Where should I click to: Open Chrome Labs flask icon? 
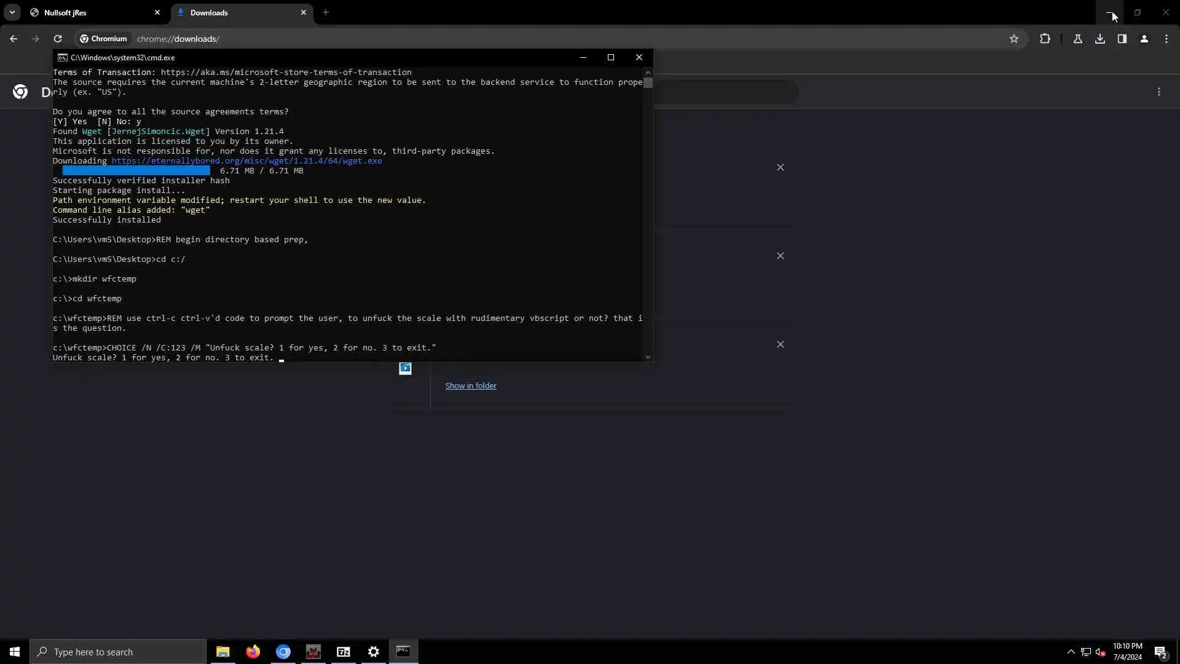(1077, 39)
